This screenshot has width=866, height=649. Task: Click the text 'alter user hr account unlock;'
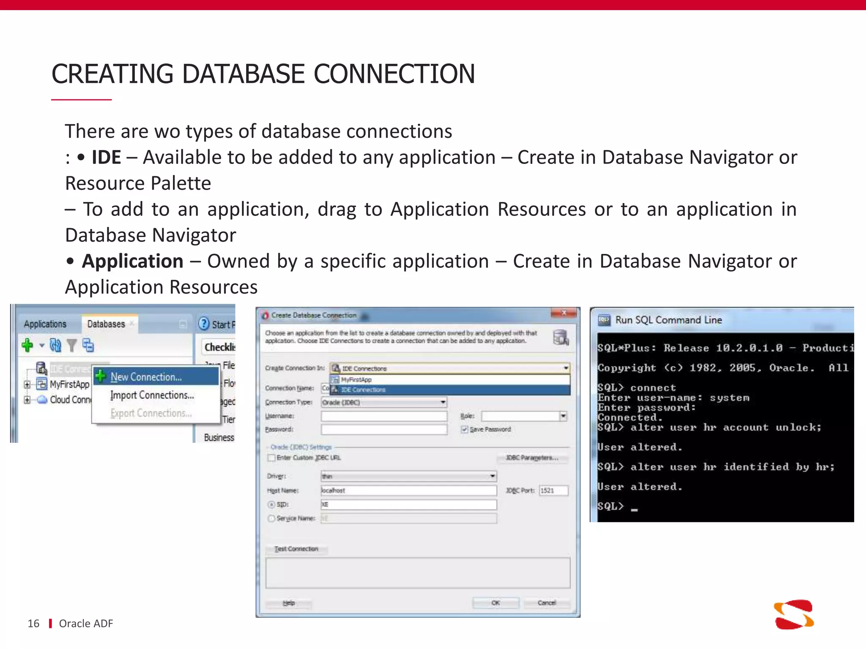[726, 427]
